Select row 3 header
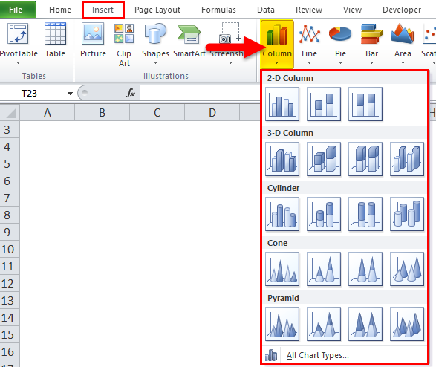 pyautogui.click(x=10, y=129)
